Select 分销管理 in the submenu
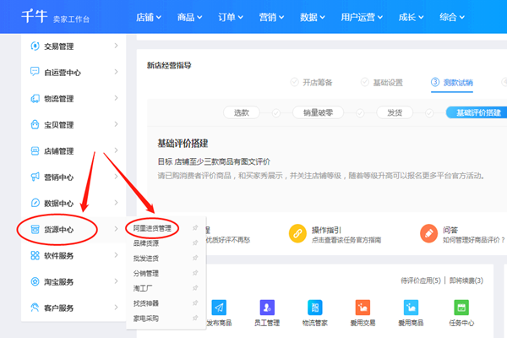The width and height of the screenshot is (507, 338). [146, 273]
